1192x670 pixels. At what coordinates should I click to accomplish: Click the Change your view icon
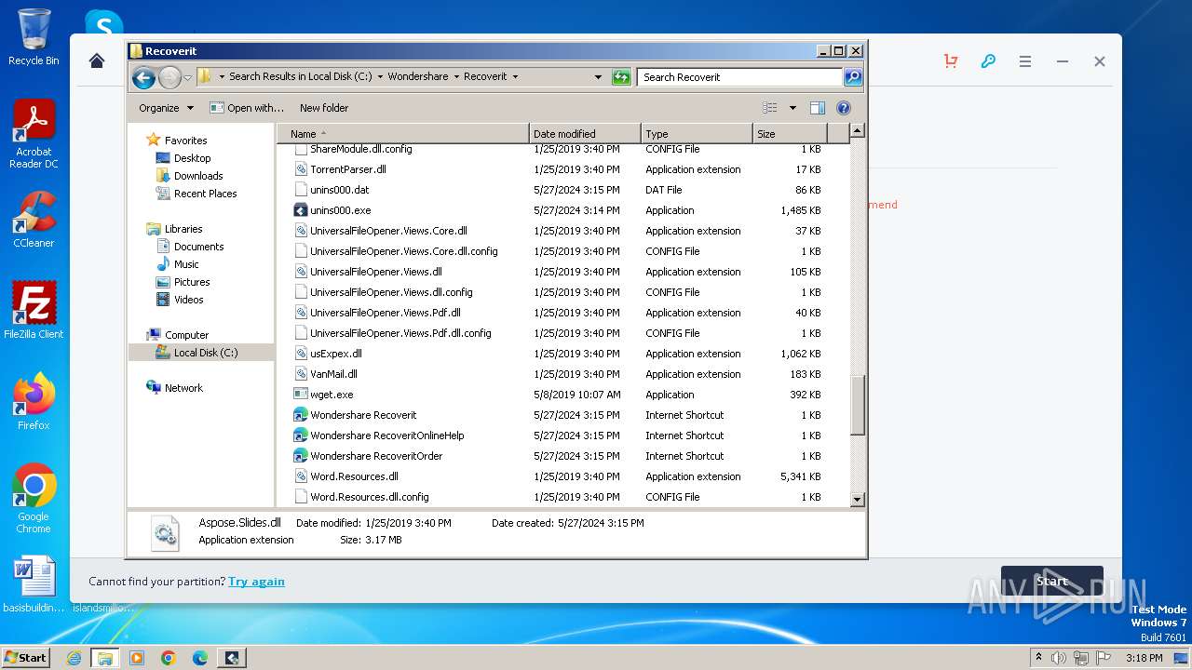pos(770,108)
